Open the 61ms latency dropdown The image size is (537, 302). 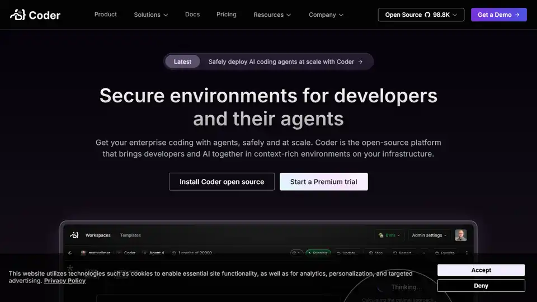pos(389,235)
